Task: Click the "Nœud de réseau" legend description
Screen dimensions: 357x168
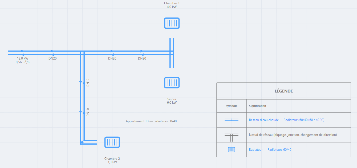Action: pos(293,135)
